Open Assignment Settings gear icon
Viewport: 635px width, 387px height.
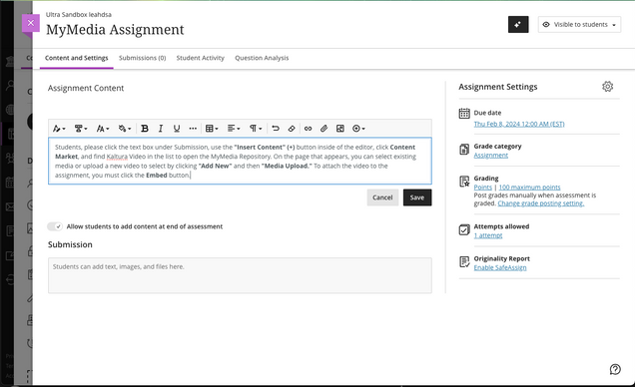pyautogui.click(x=607, y=87)
